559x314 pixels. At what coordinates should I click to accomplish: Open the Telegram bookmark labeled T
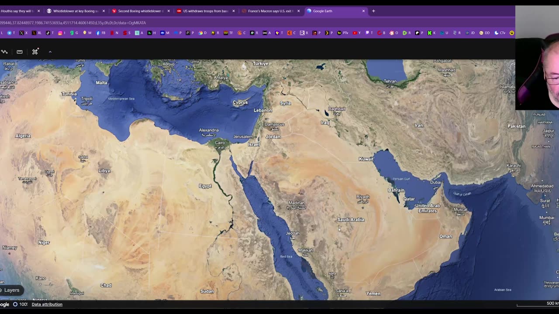[10, 33]
